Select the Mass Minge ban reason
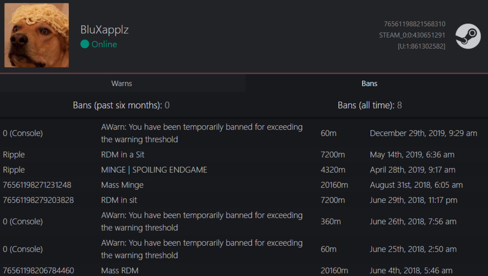Screen dimensions: 488x276 (x=122, y=185)
